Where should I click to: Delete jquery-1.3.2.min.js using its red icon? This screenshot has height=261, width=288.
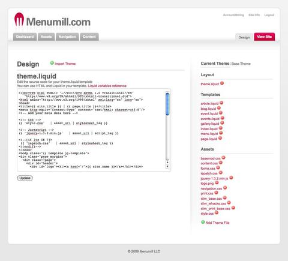coord(231,178)
